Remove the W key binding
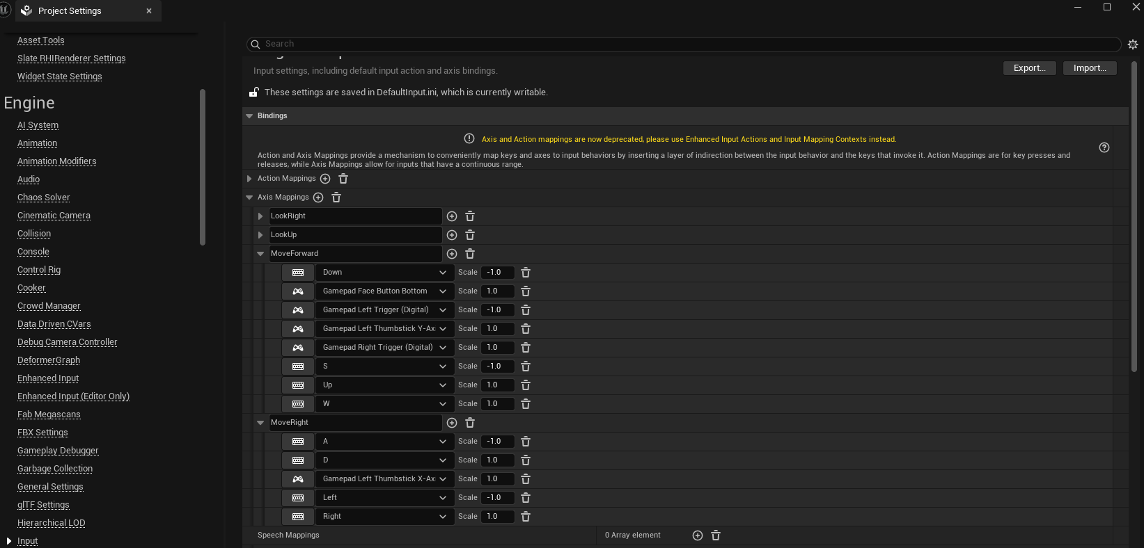This screenshot has height=548, width=1144. click(526, 404)
